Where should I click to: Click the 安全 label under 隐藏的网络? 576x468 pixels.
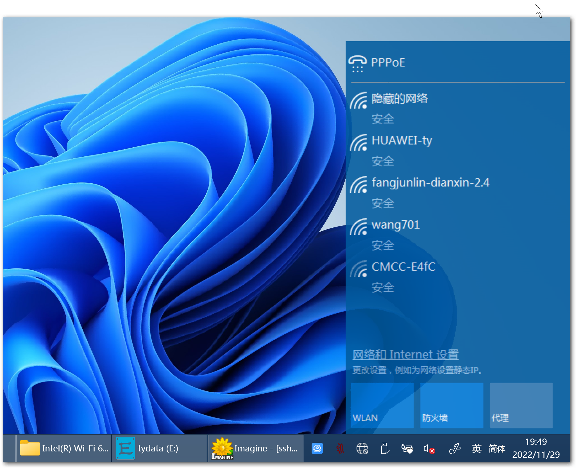point(383,119)
